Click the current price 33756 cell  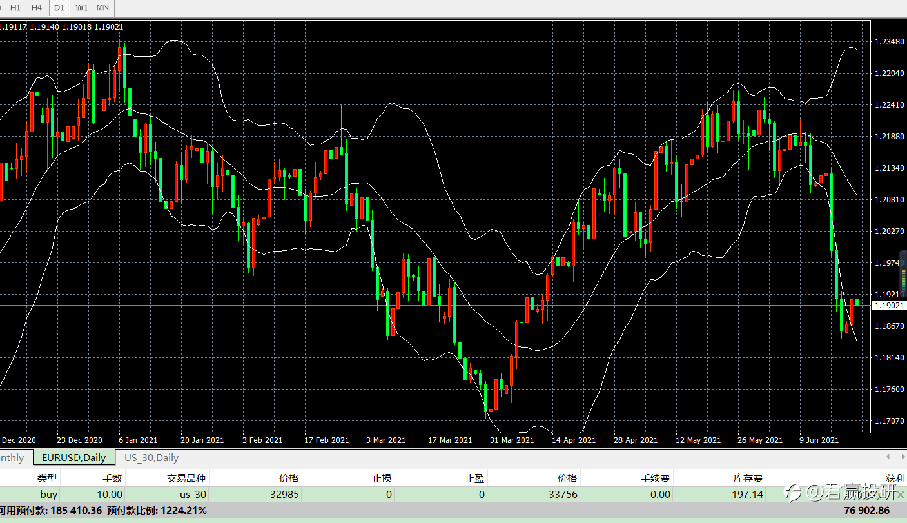click(563, 495)
